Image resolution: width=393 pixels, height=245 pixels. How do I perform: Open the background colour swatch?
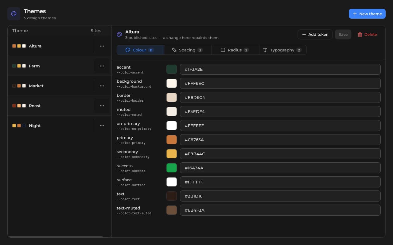pyautogui.click(x=172, y=83)
